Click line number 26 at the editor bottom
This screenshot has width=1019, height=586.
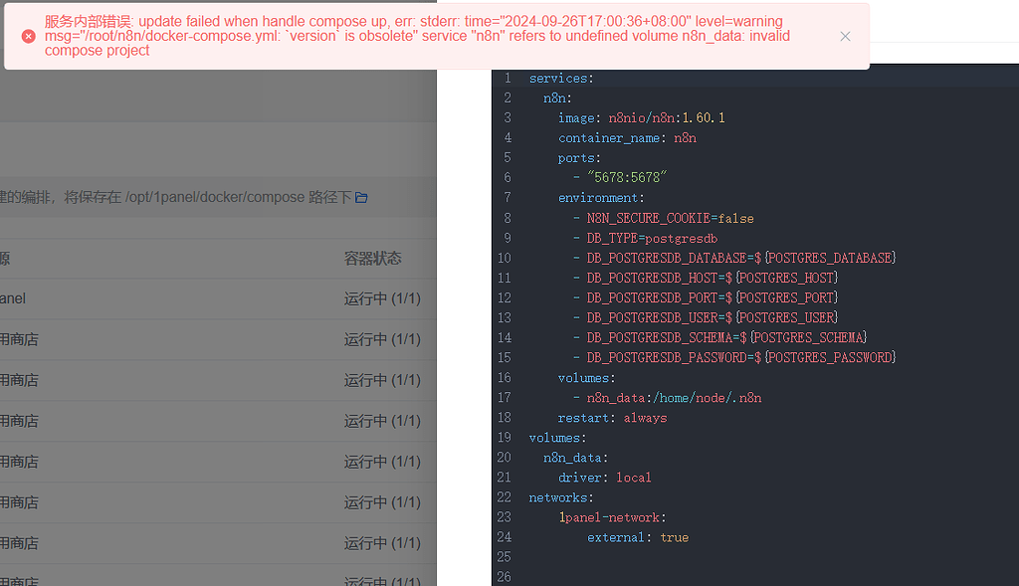(x=505, y=576)
